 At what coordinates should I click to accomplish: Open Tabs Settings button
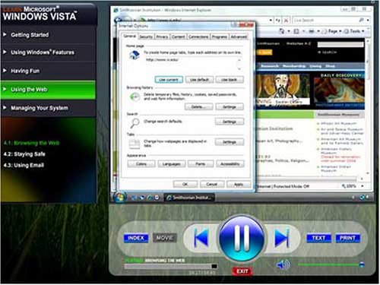click(x=230, y=142)
